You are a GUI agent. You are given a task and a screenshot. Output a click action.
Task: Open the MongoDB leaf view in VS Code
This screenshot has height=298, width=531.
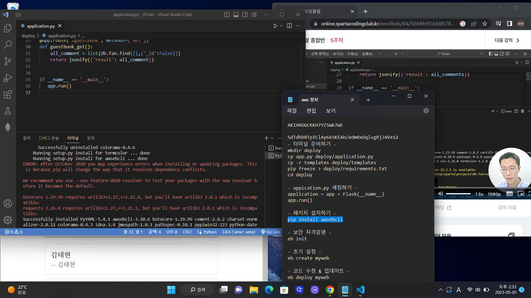pyautogui.click(x=8, y=127)
